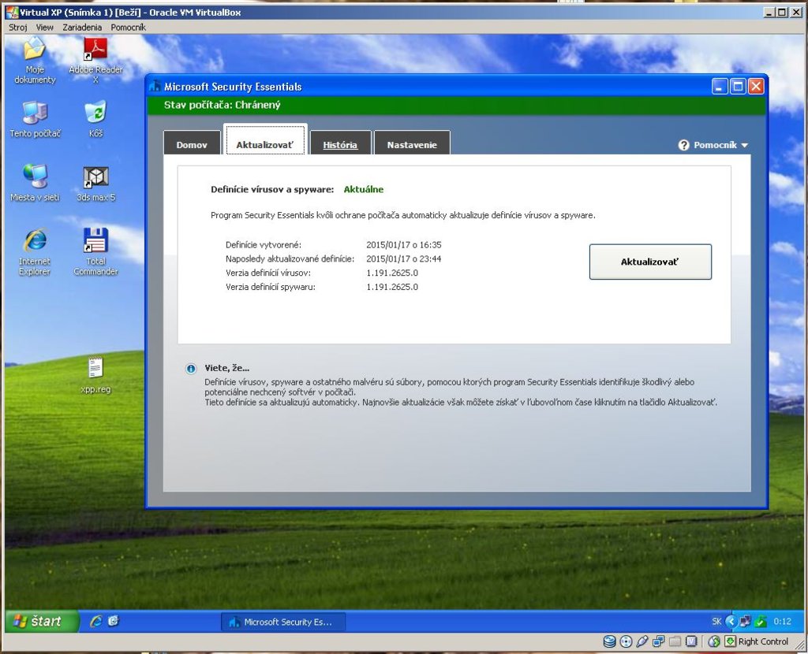Select the Miesta v sieti desktop icon
Image resolution: width=808 pixels, height=654 pixels.
pos(35,183)
